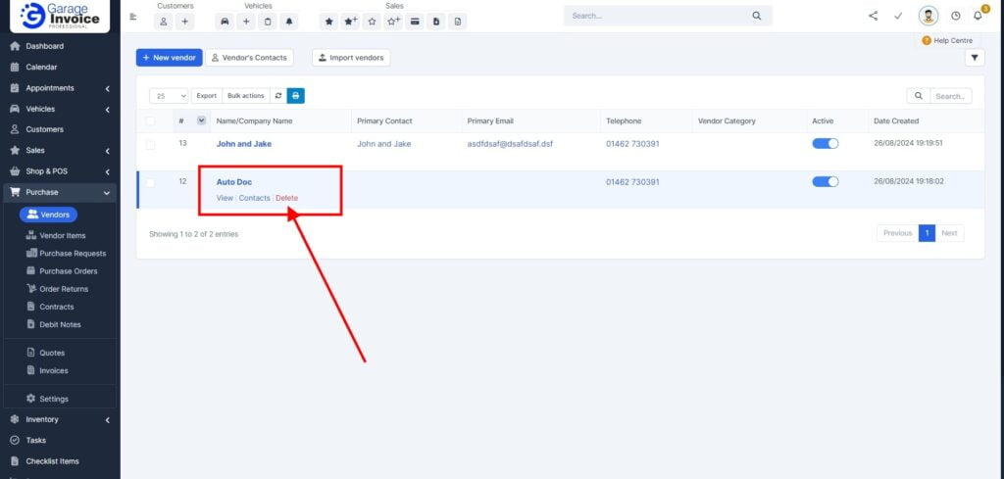Click the magnifier in the top search bar

tap(756, 16)
